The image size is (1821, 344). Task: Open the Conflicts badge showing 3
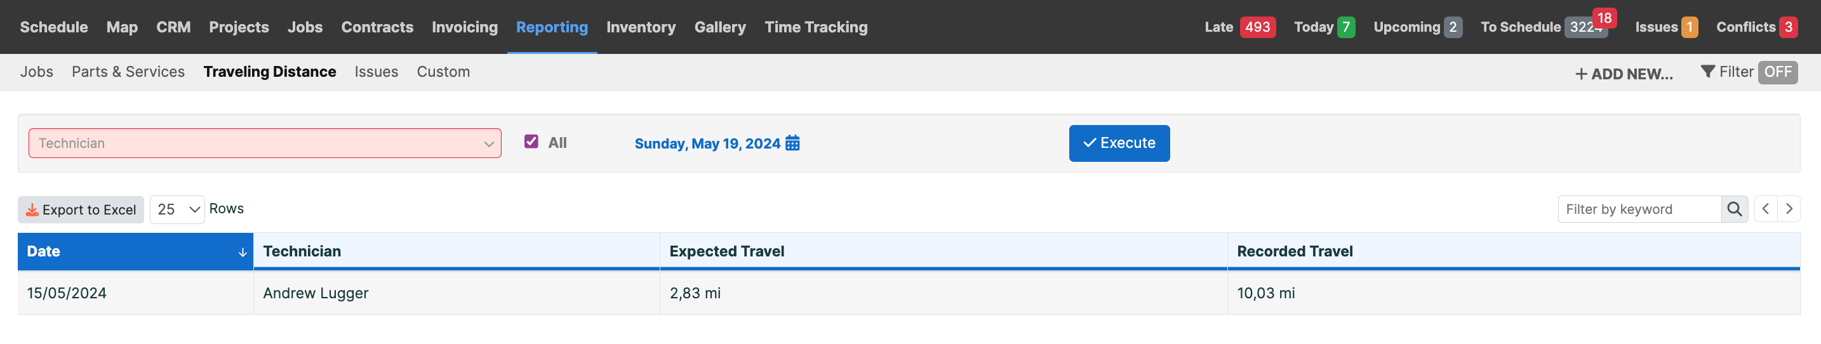1789,27
